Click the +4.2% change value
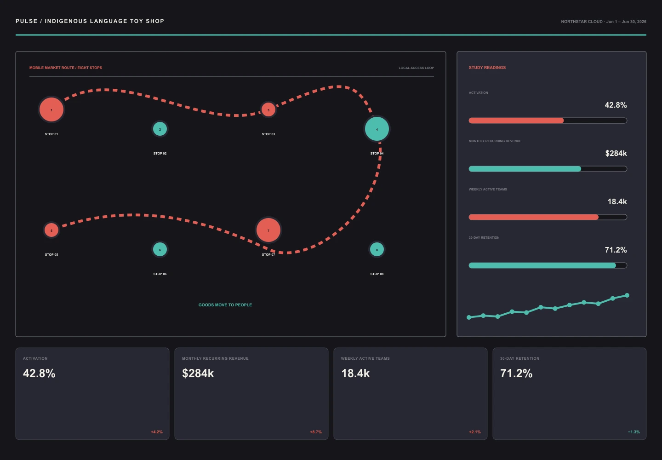The height and width of the screenshot is (460, 662). tap(157, 432)
